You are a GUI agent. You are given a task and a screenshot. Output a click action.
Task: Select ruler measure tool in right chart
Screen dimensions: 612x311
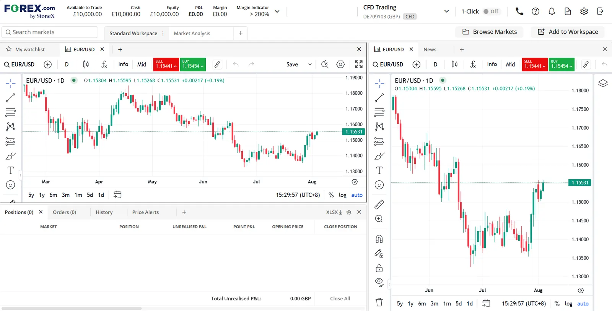(x=379, y=204)
